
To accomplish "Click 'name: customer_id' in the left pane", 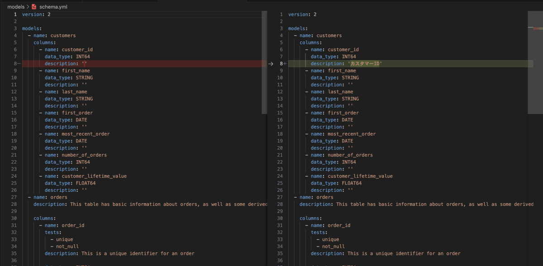I will click(68, 50).
